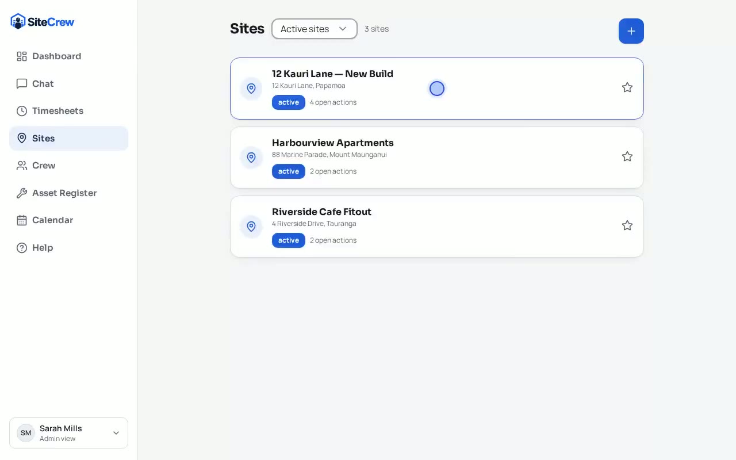Click the Dashboard grid icon
Image resolution: width=736 pixels, height=460 pixels.
click(22, 56)
